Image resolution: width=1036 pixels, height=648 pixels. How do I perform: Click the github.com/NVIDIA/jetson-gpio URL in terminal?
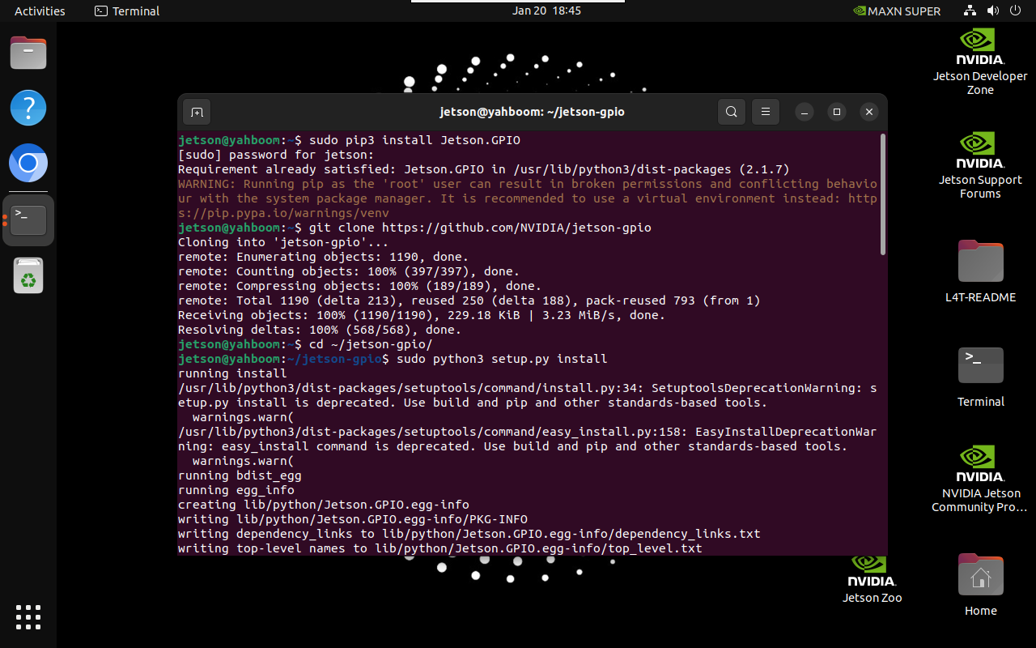516,228
